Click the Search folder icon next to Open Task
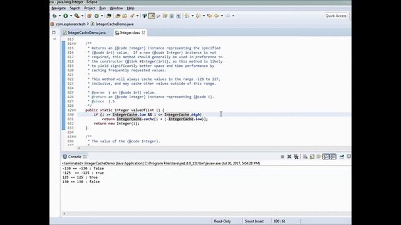The height and width of the screenshot is (225, 401). (x=125, y=16)
